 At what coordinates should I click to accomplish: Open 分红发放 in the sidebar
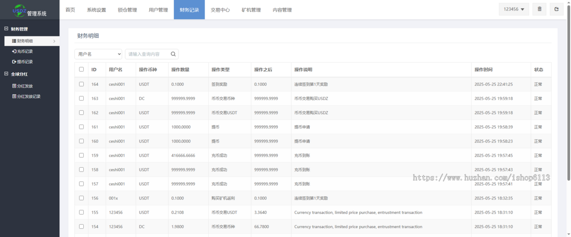pos(22,86)
